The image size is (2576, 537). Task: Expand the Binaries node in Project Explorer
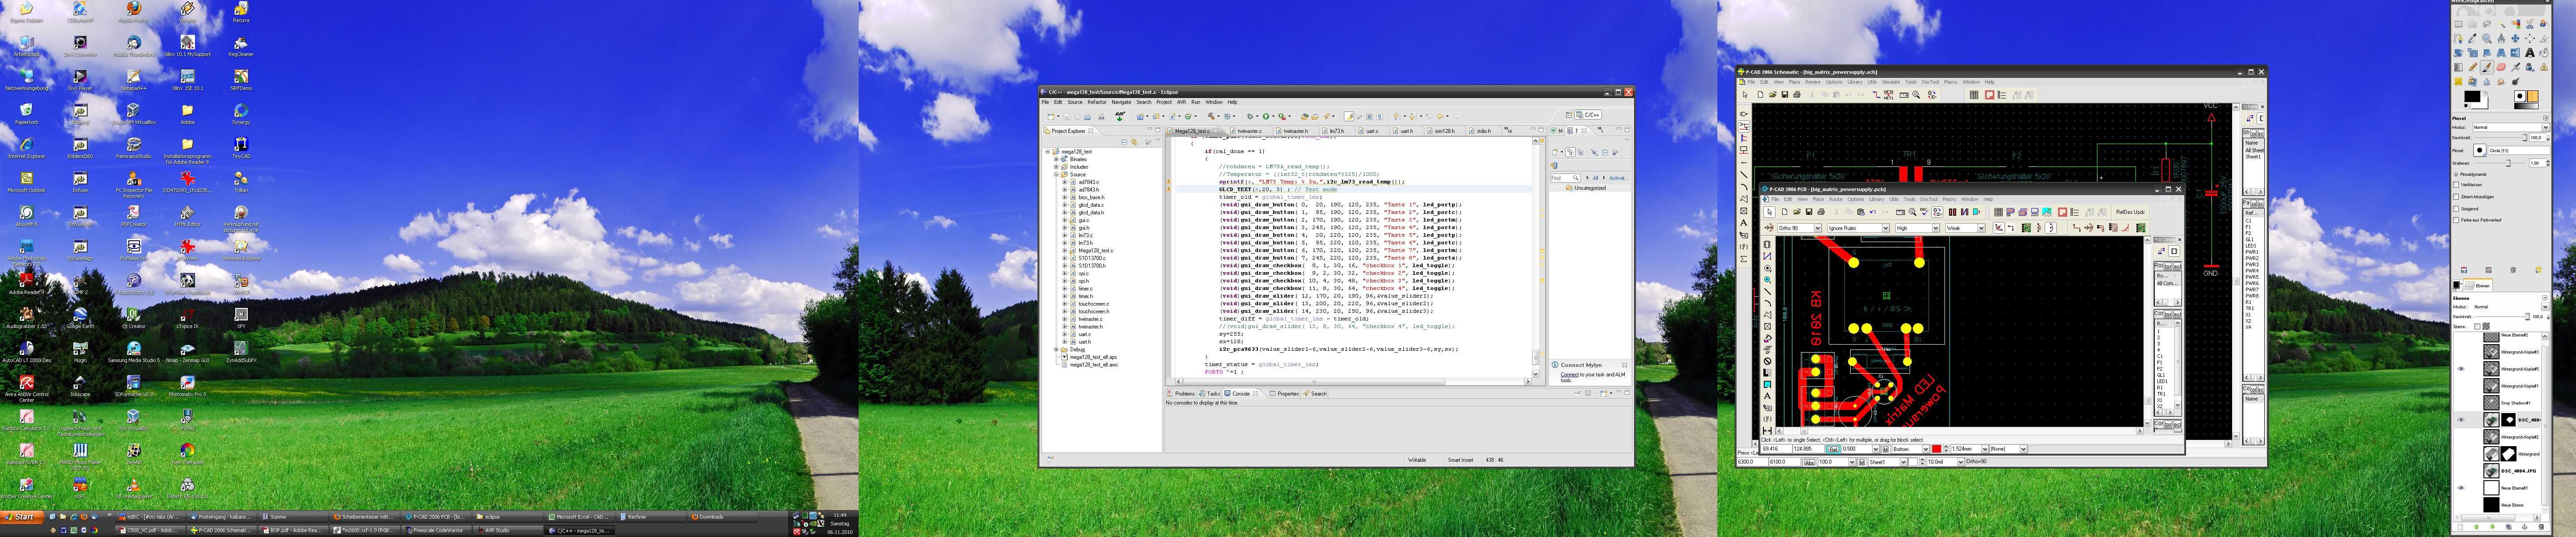click(x=1056, y=159)
